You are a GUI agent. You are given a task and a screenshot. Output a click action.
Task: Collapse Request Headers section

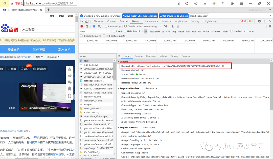coord(118,128)
